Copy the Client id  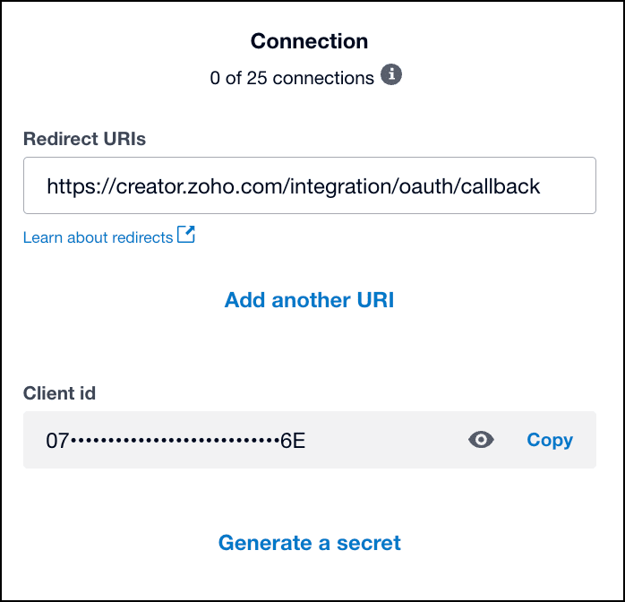pyautogui.click(x=550, y=440)
